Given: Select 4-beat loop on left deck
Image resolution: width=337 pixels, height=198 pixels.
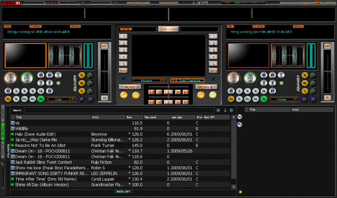Looking at the screenshot, I should pos(24,91).
